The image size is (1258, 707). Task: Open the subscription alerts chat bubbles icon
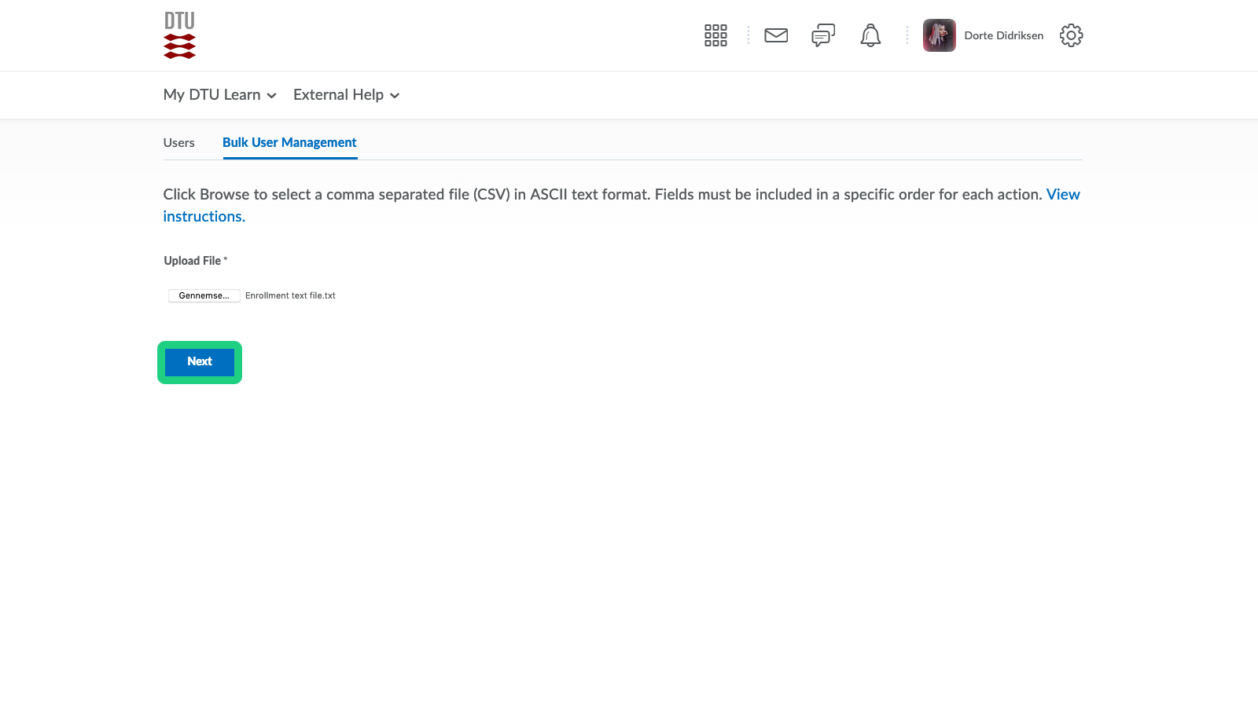click(823, 35)
